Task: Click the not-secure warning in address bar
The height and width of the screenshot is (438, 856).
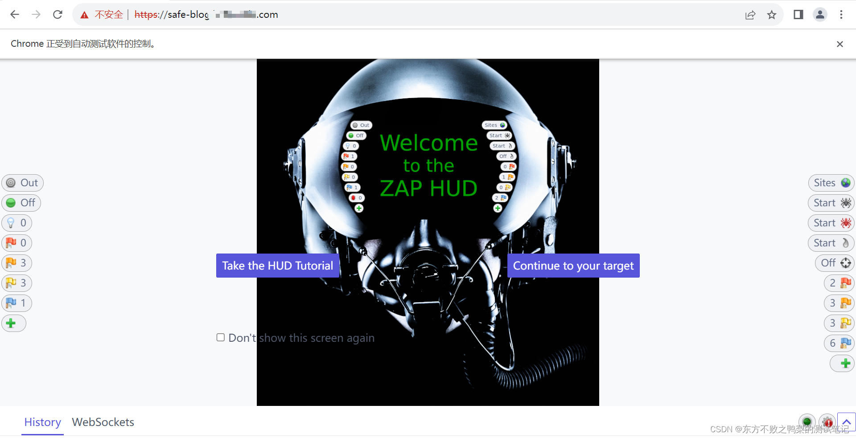Action: tap(102, 15)
